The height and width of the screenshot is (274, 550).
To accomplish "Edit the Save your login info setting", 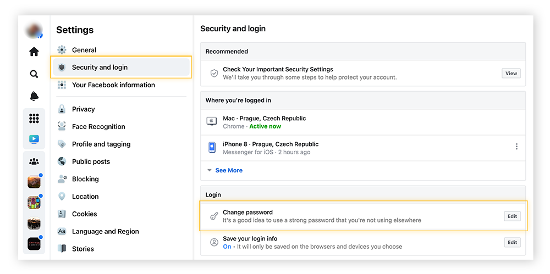I will [513, 243].
